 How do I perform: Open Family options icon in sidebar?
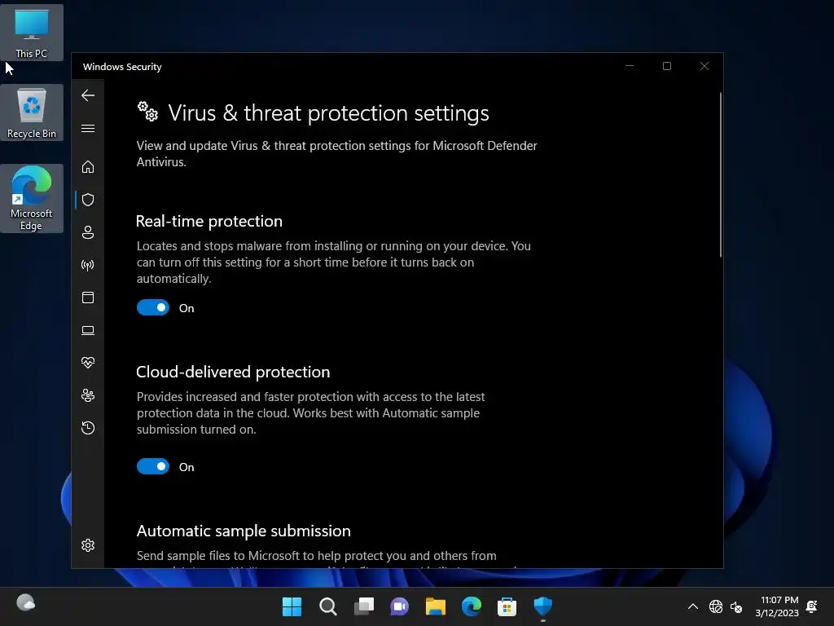click(x=88, y=395)
